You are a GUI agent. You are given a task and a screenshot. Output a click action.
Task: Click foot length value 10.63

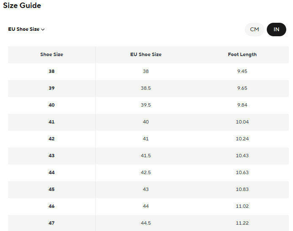tap(242, 173)
